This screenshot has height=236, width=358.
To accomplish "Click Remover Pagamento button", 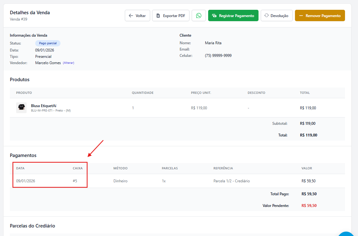I will point(320,15).
